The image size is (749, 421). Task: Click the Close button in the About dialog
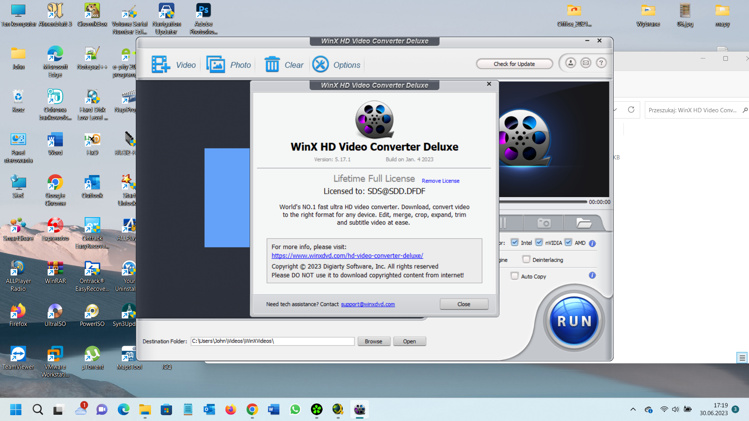pyautogui.click(x=464, y=304)
